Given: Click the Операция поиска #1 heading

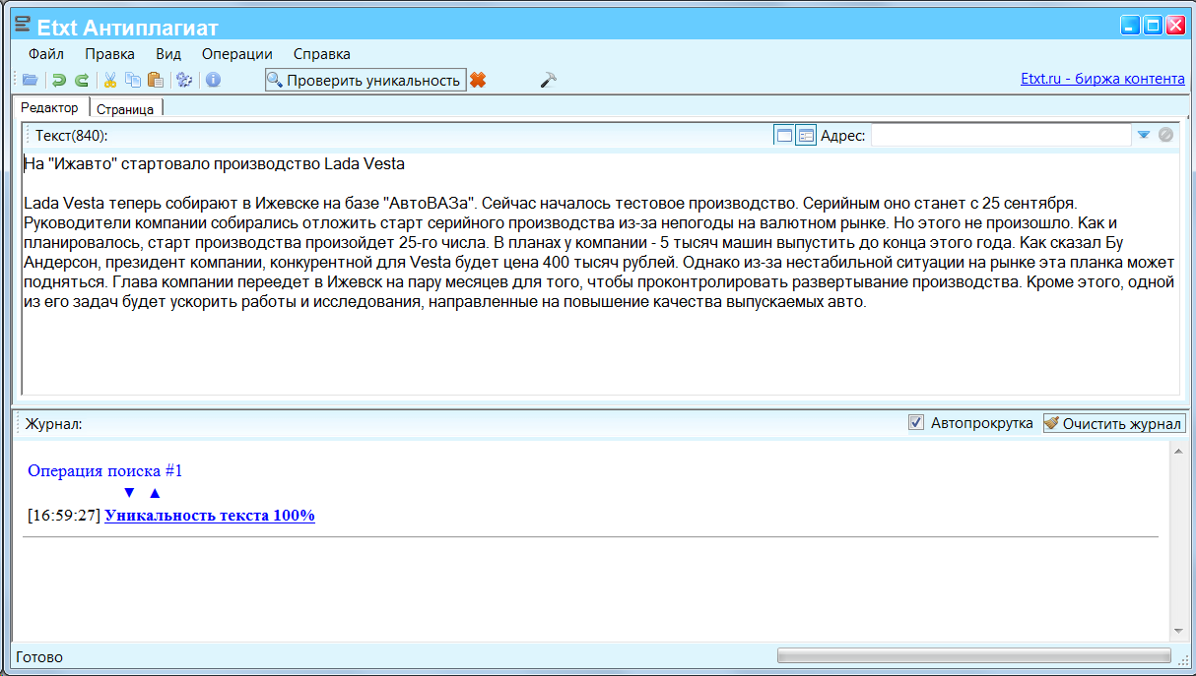Looking at the screenshot, I should (105, 471).
